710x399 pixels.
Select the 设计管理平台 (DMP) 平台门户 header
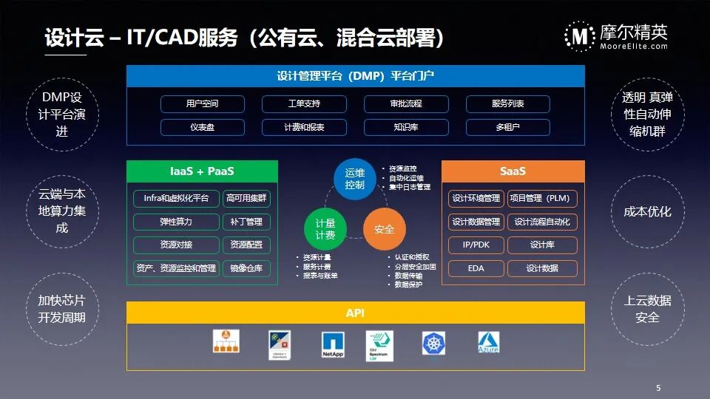tap(356, 76)
